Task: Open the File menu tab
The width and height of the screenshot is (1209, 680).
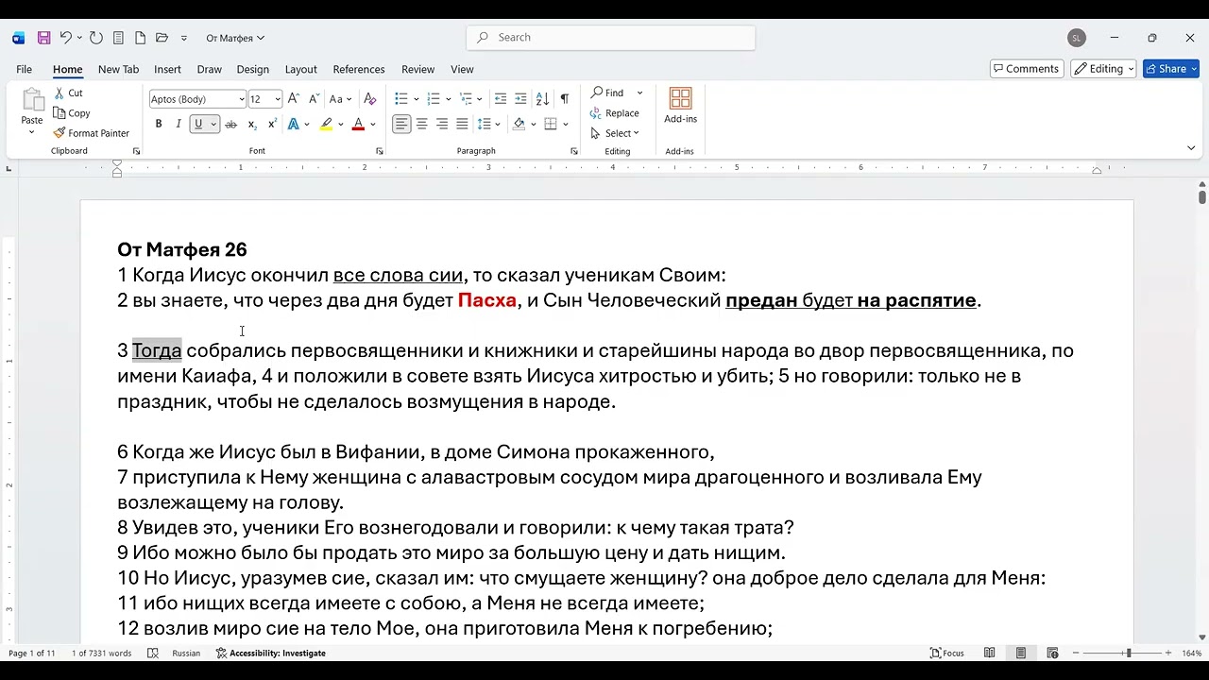Action: [x=25, y=69]
